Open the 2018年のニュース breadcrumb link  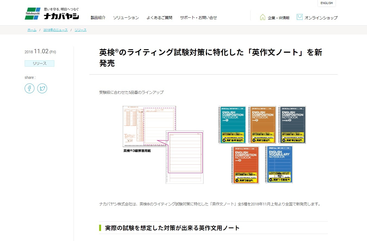(55, 30)
